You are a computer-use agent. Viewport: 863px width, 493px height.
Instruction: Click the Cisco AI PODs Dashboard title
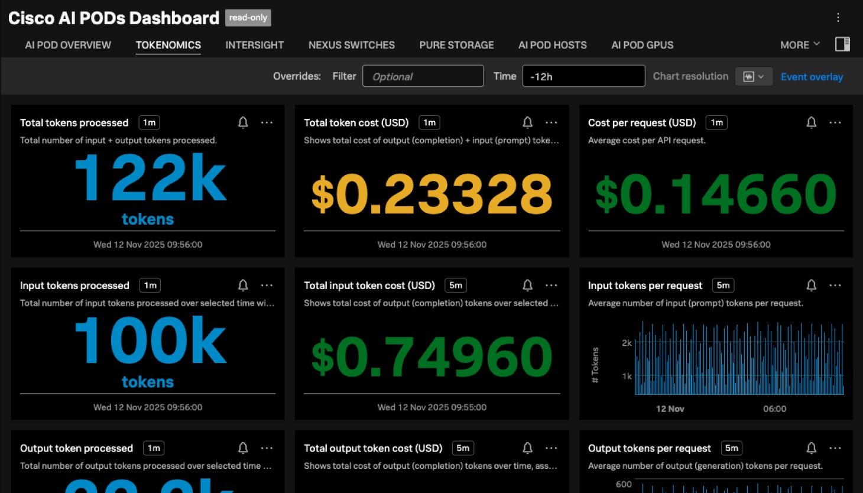113,18
